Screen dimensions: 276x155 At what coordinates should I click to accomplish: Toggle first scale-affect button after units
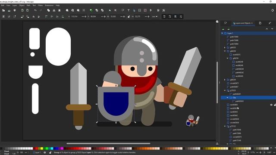[164, 16]
